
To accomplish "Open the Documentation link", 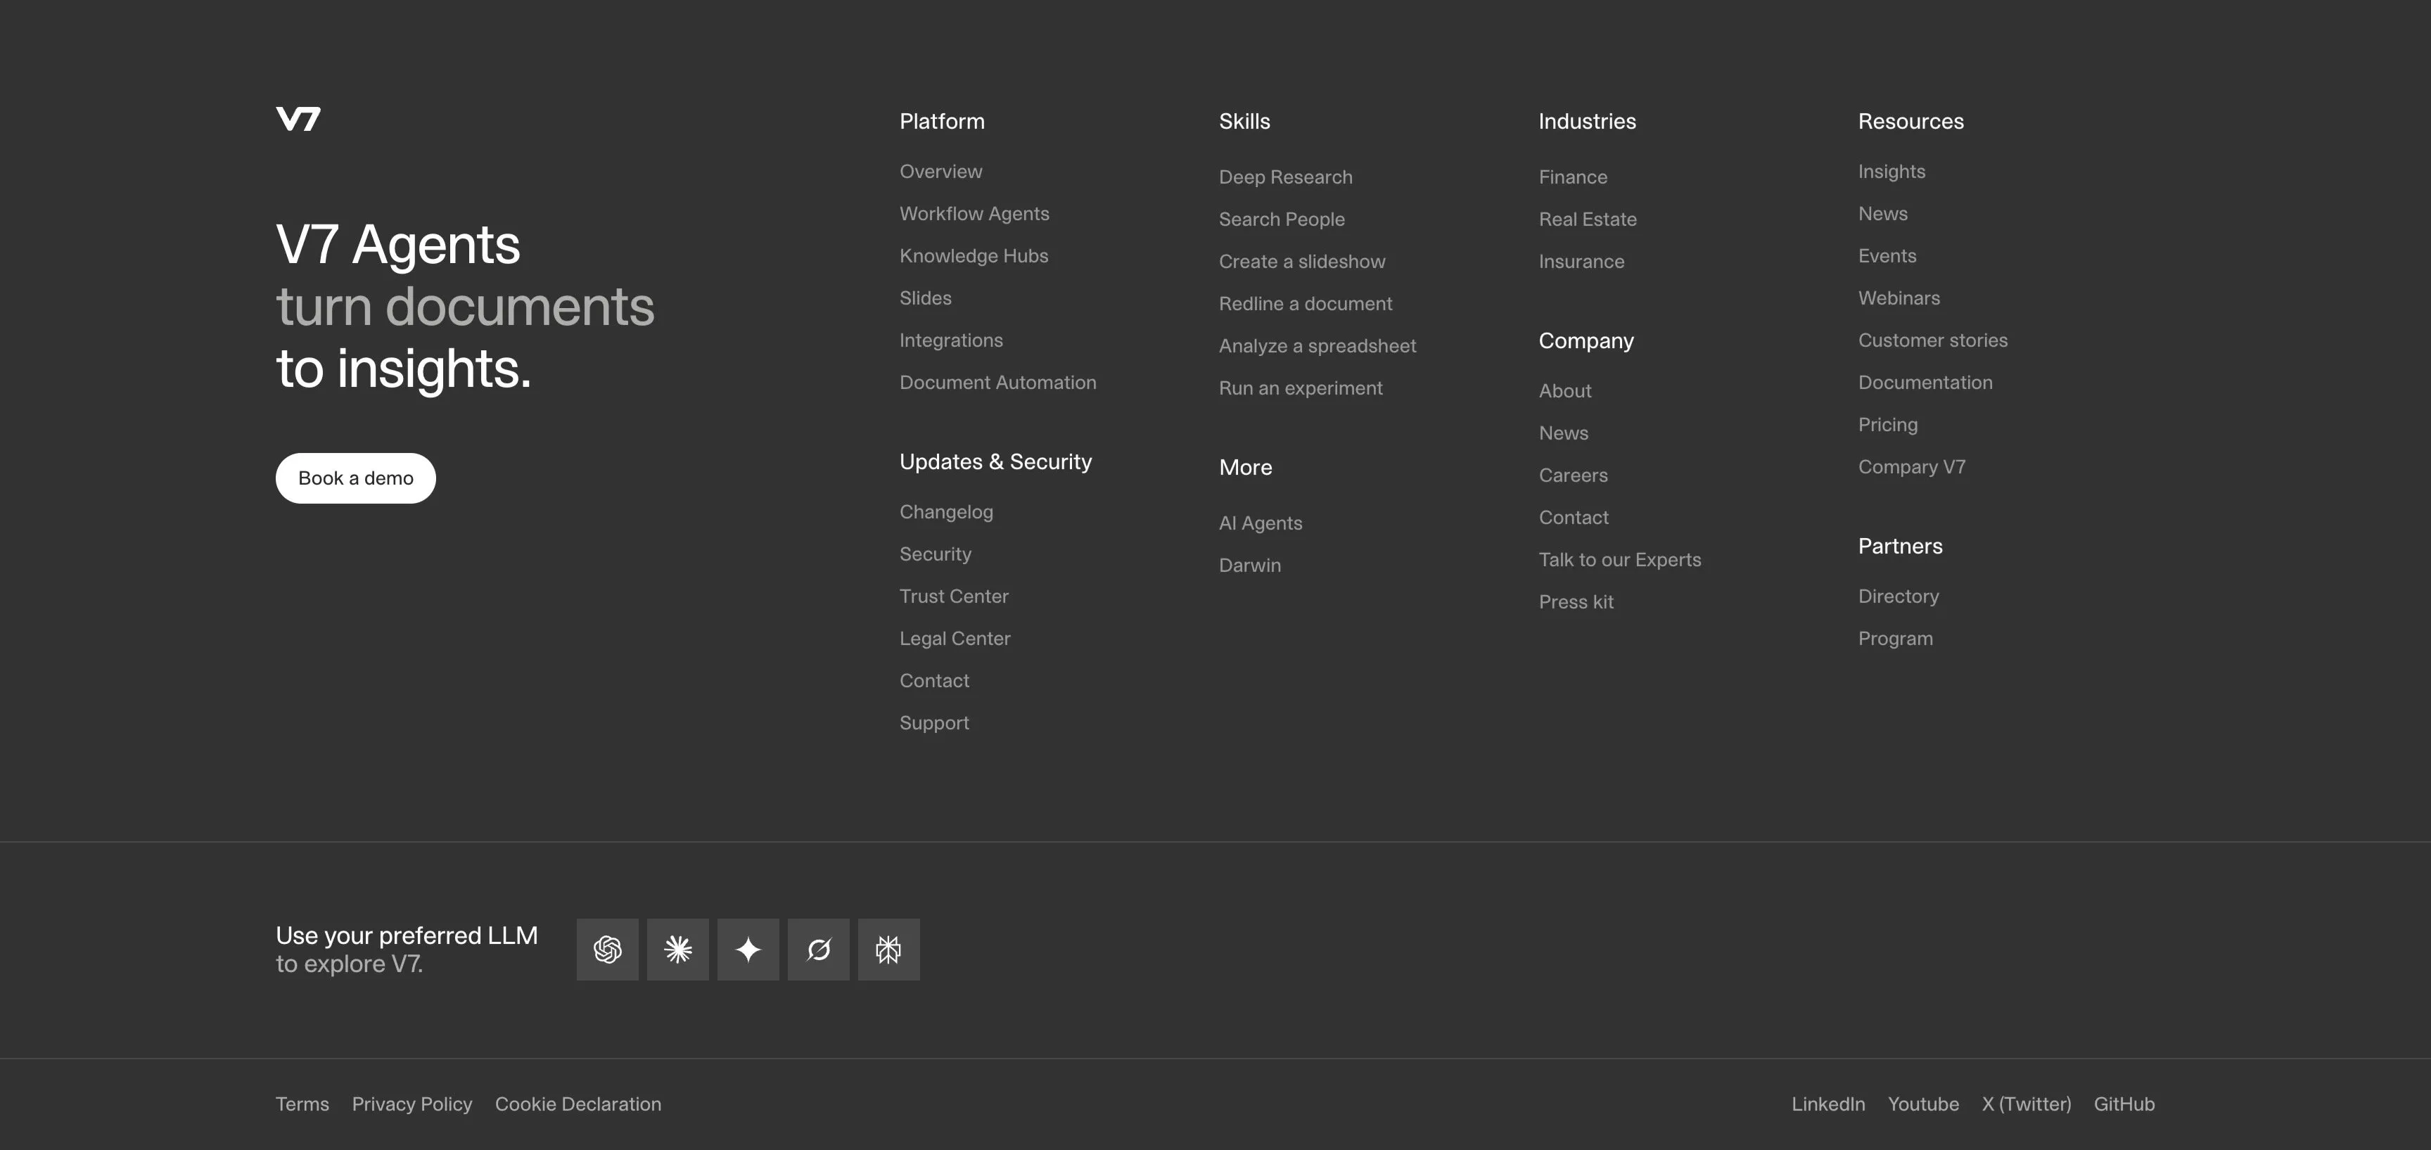I will point(1925,382).
